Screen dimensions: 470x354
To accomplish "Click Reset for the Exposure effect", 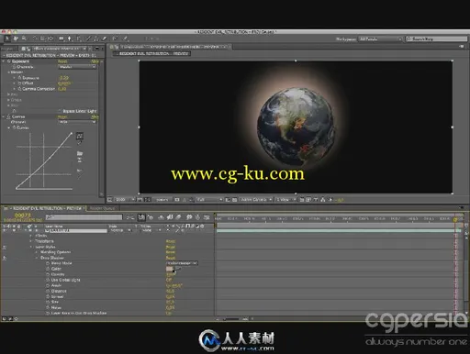I will pyautogui.click(x=62, y=61).
